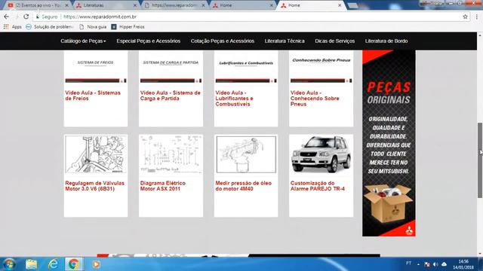Image resolution: width=483 pixels, height=271 pixels.
Task: Expand the Catálogo de Peças dropdown
Action: (83, 41)
